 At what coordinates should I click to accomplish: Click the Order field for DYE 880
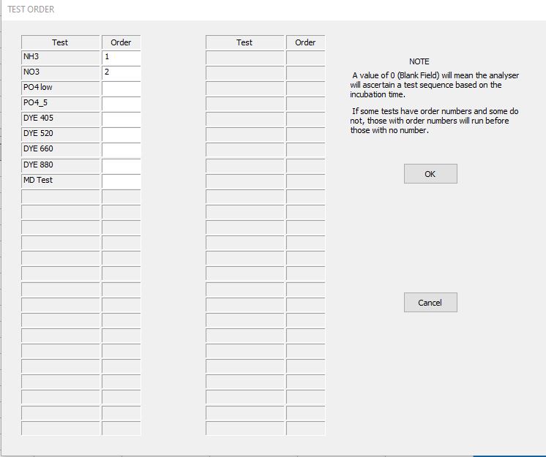(121, 165)
